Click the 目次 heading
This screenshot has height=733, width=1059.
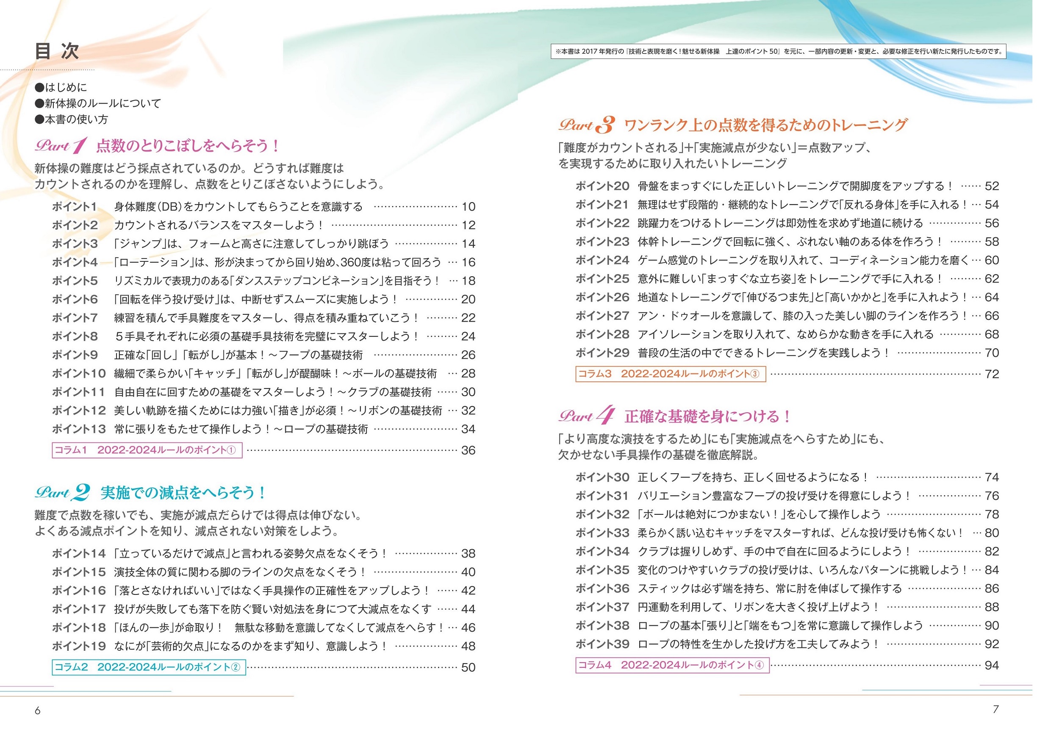[x=57, y=51]
